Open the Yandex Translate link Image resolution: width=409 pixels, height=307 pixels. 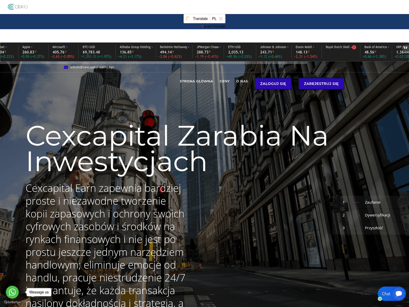(213, 26)
